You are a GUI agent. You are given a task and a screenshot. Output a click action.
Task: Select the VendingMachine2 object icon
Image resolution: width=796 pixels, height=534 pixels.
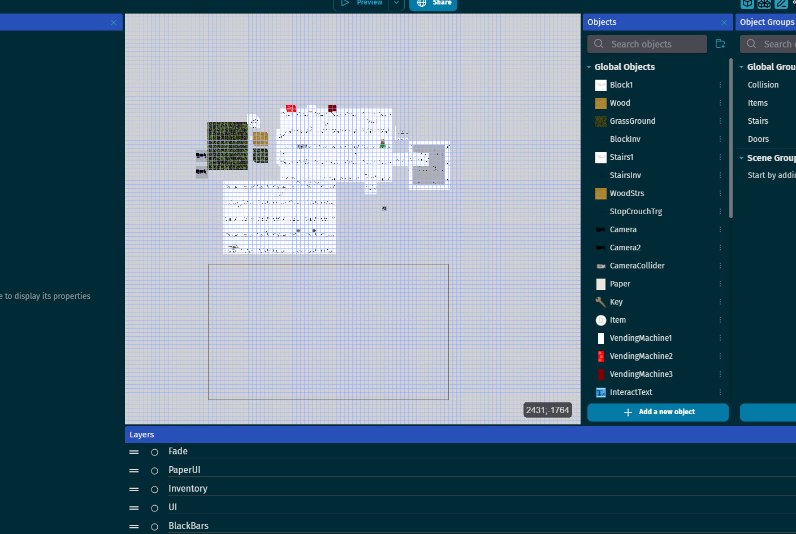[600, 356]
